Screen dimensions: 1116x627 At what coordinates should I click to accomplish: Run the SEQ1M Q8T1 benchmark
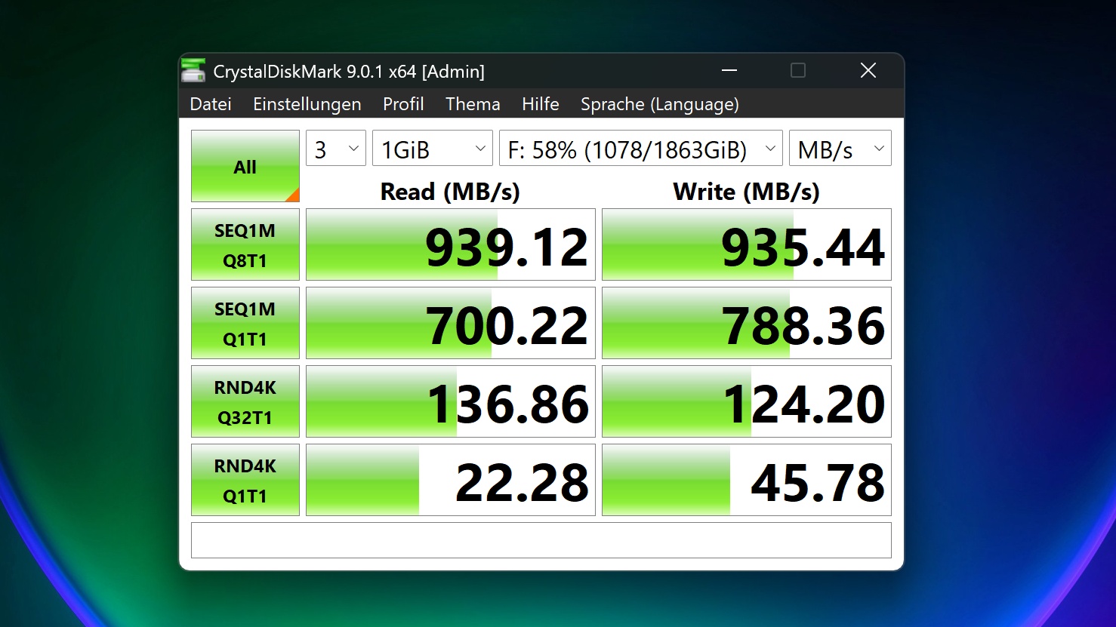pos(245,245)
